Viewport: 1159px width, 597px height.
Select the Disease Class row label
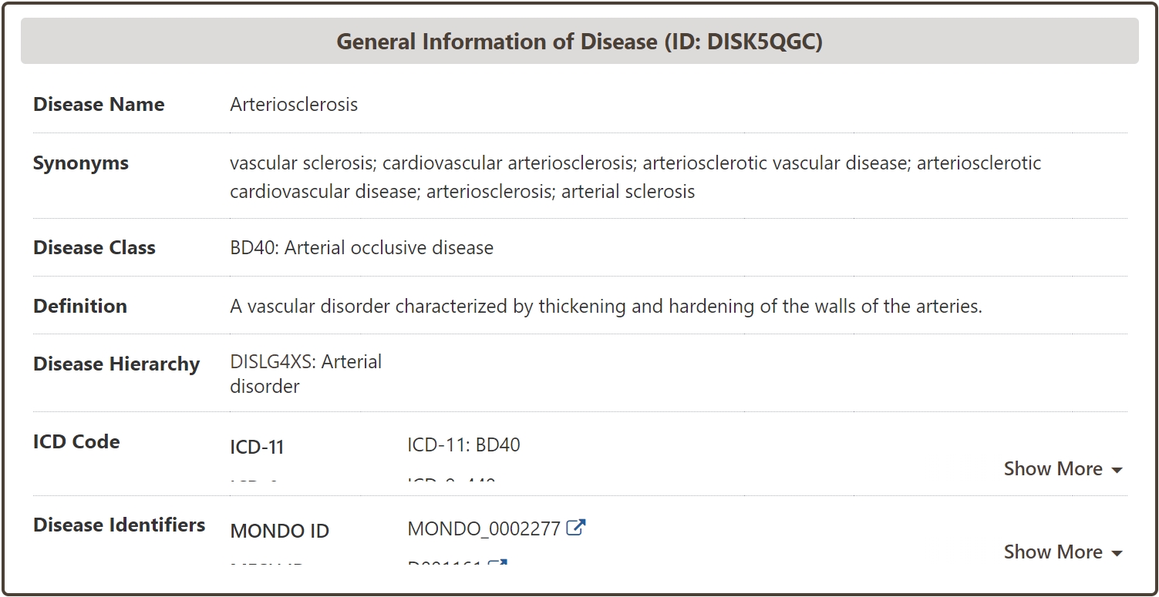point(94,248)
